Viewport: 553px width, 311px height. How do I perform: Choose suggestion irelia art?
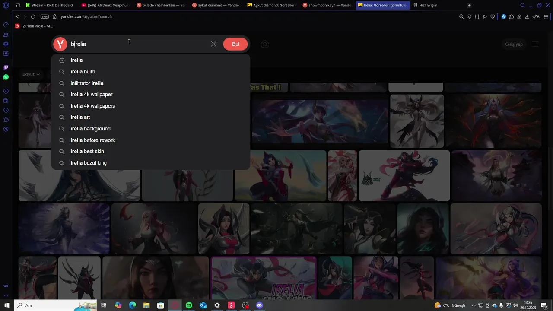[151, 117]
